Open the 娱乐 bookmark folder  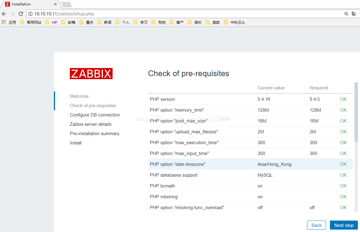(195, 22)
